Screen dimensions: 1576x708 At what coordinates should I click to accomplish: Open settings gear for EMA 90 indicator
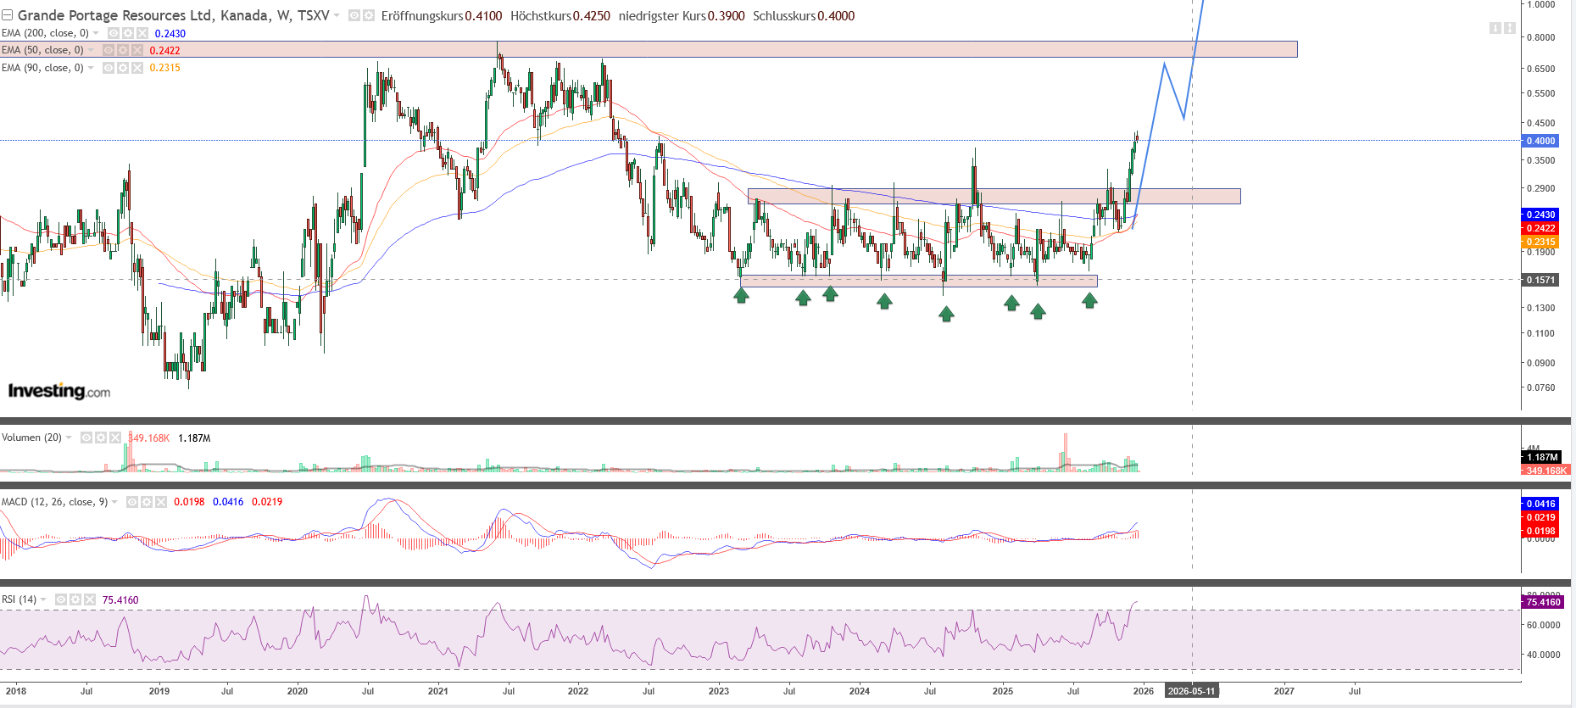[123, 68]
